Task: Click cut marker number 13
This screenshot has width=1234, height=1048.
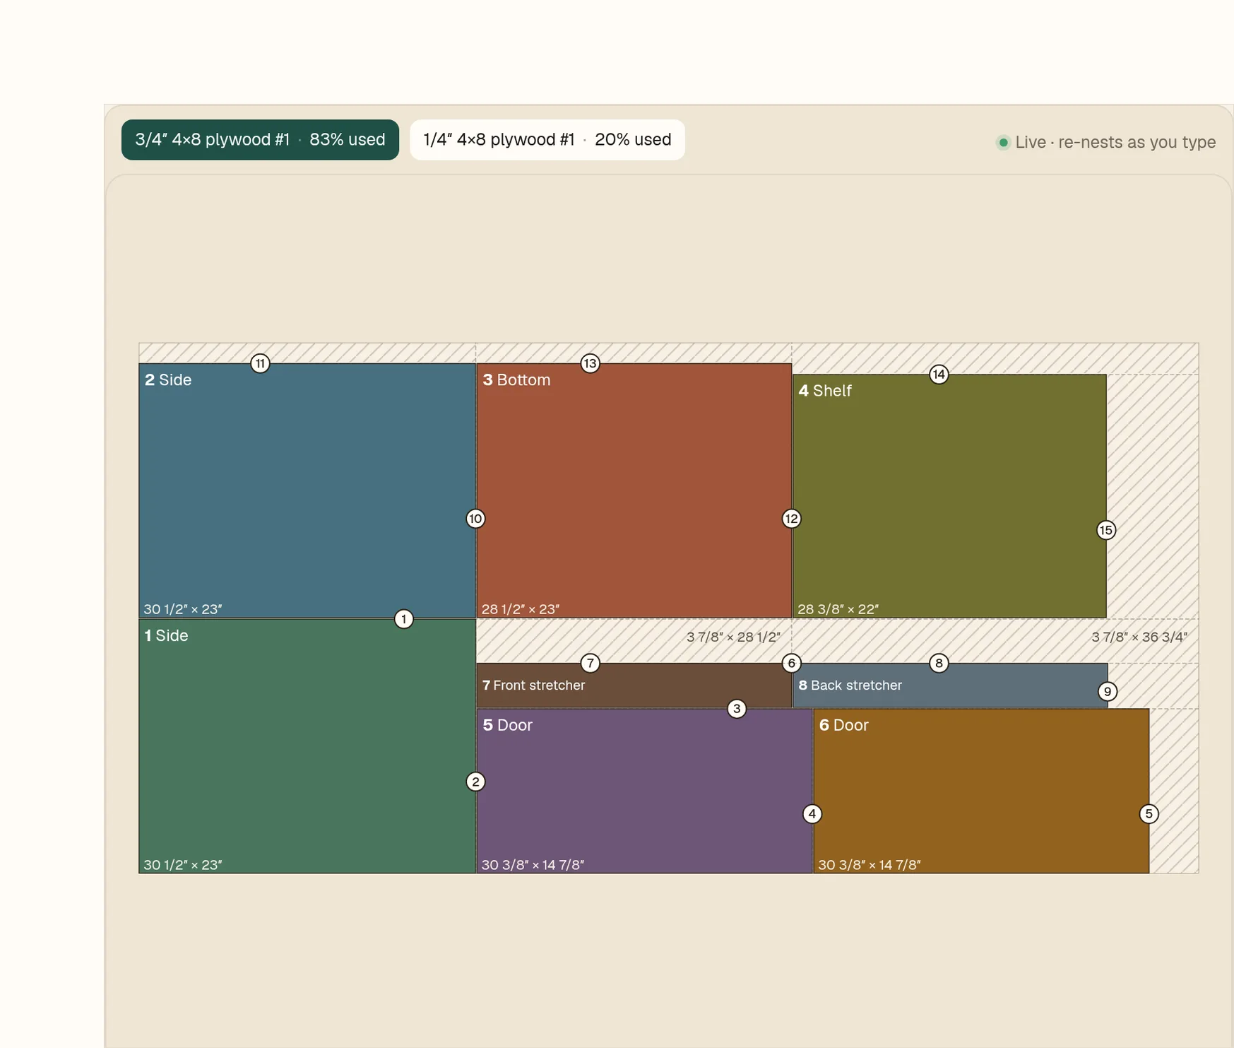Action: (x=591, y=363)
